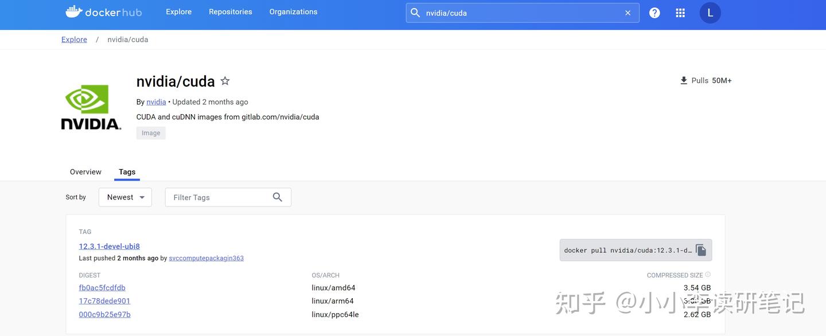Expand the Sort by Newest dropdown

click(125, 197)
